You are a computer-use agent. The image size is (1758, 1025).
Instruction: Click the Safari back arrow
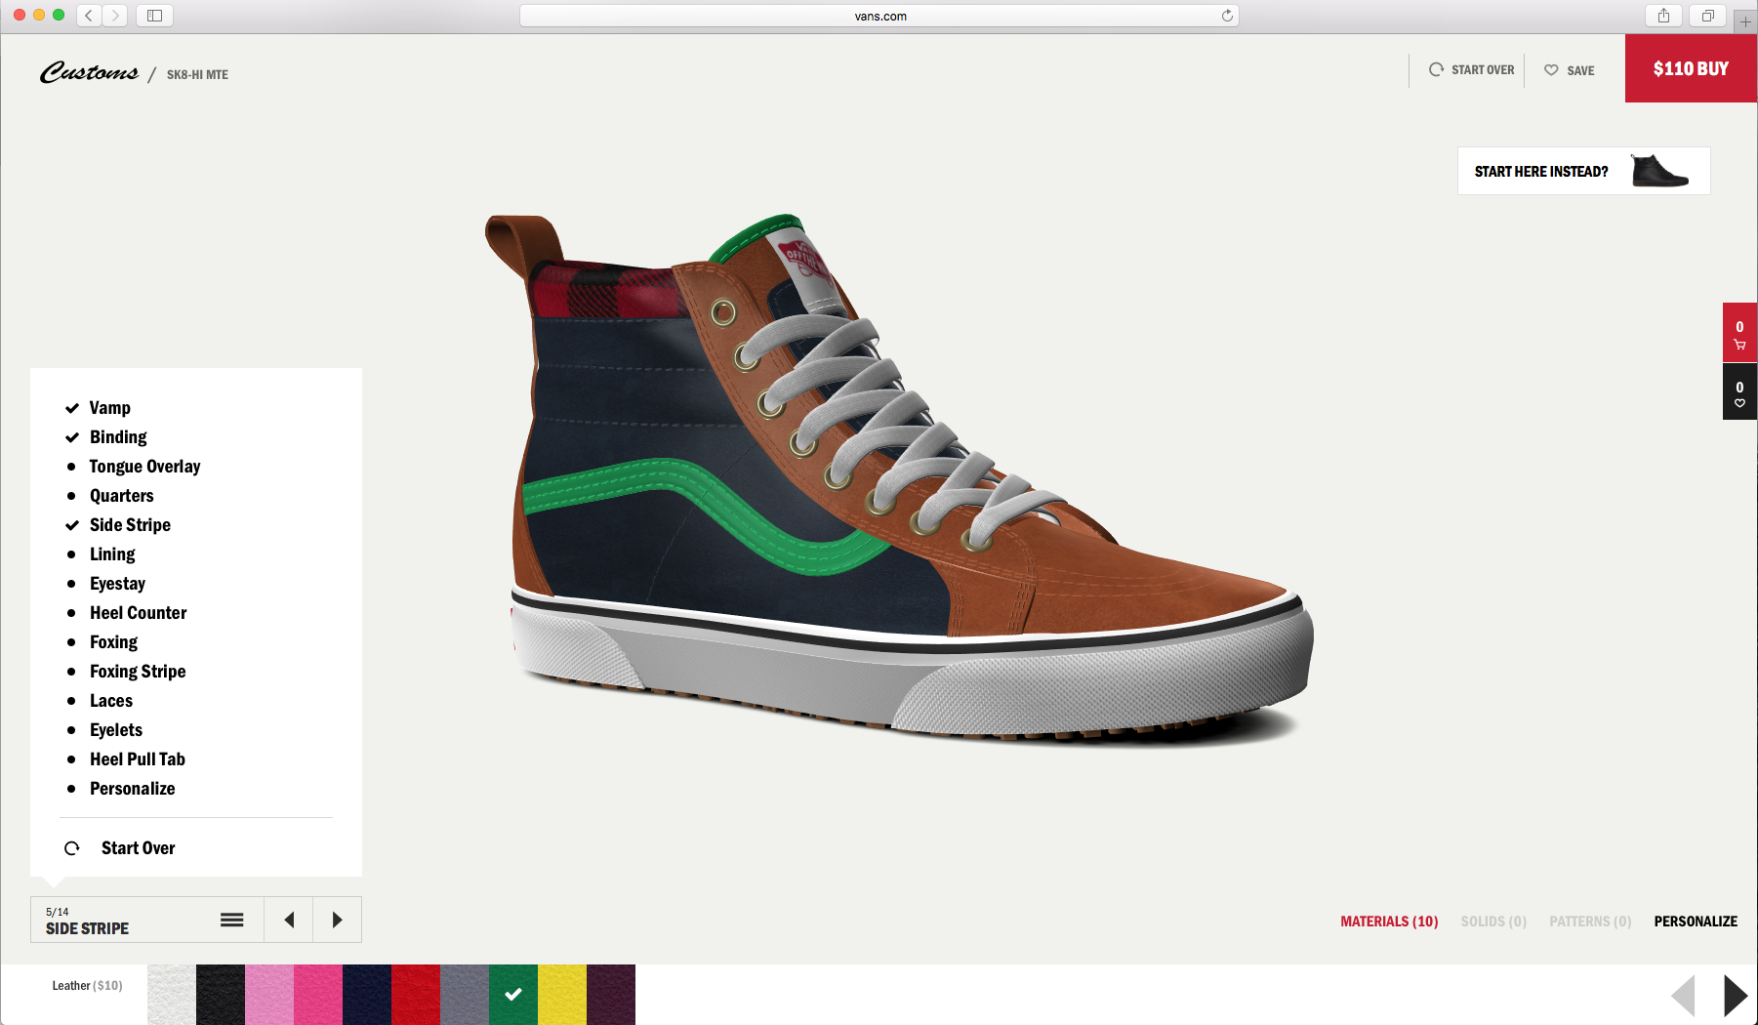89,16
